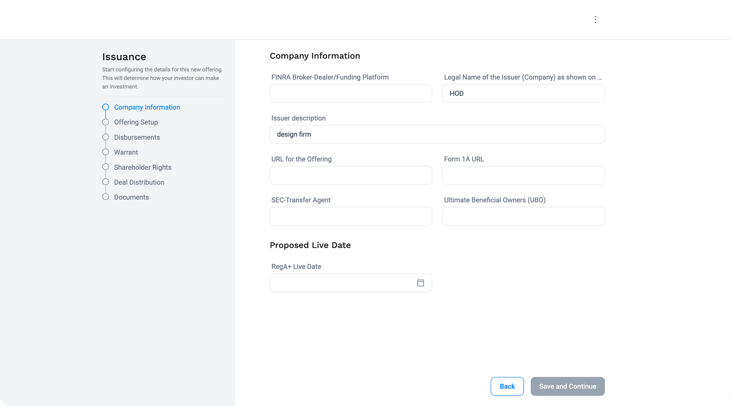Click the URL for the Offering label
Screen dimensions: 731x406
(x=301, y=159)
